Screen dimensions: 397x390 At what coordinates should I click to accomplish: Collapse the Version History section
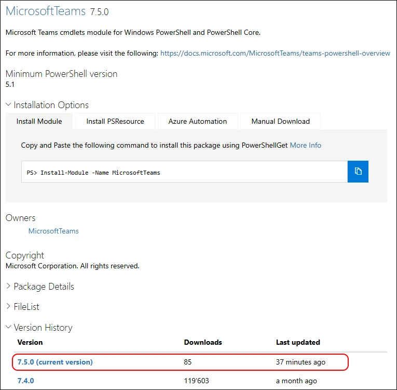tap(38, 328)
